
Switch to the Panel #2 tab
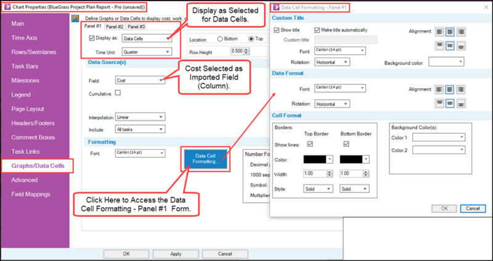pyautogui.click(x=114, y=27)
